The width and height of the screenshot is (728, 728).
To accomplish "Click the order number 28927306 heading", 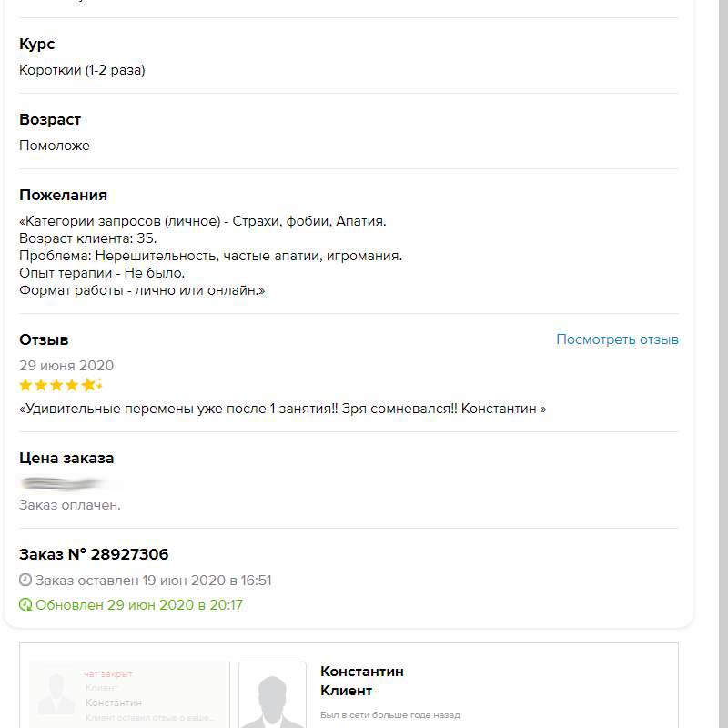I will [x=94, y=554].
